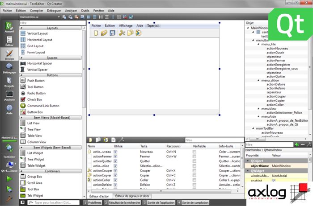
Task: Collapse the QObject property group
Action: (x=248, y=161)
